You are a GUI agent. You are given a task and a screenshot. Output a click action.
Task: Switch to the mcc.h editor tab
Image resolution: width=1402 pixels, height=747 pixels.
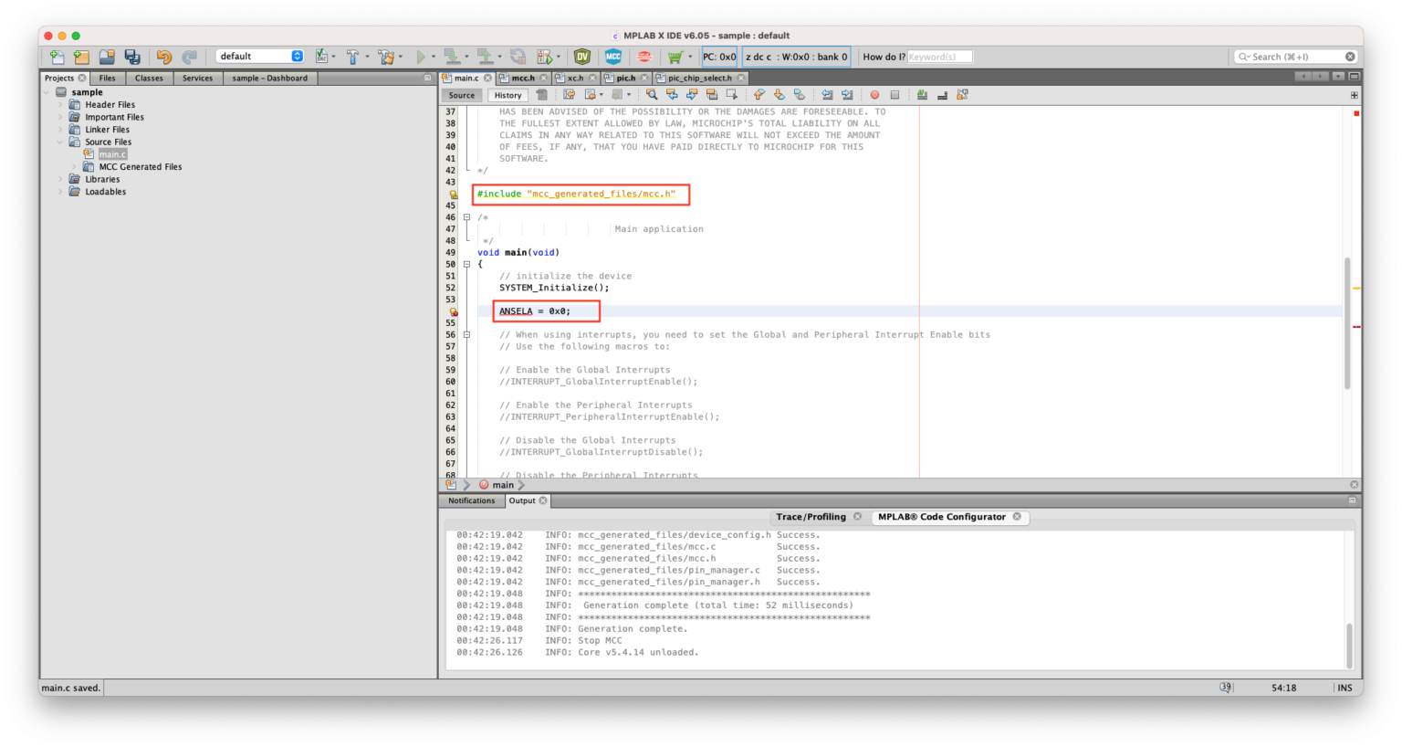point(522,79)
